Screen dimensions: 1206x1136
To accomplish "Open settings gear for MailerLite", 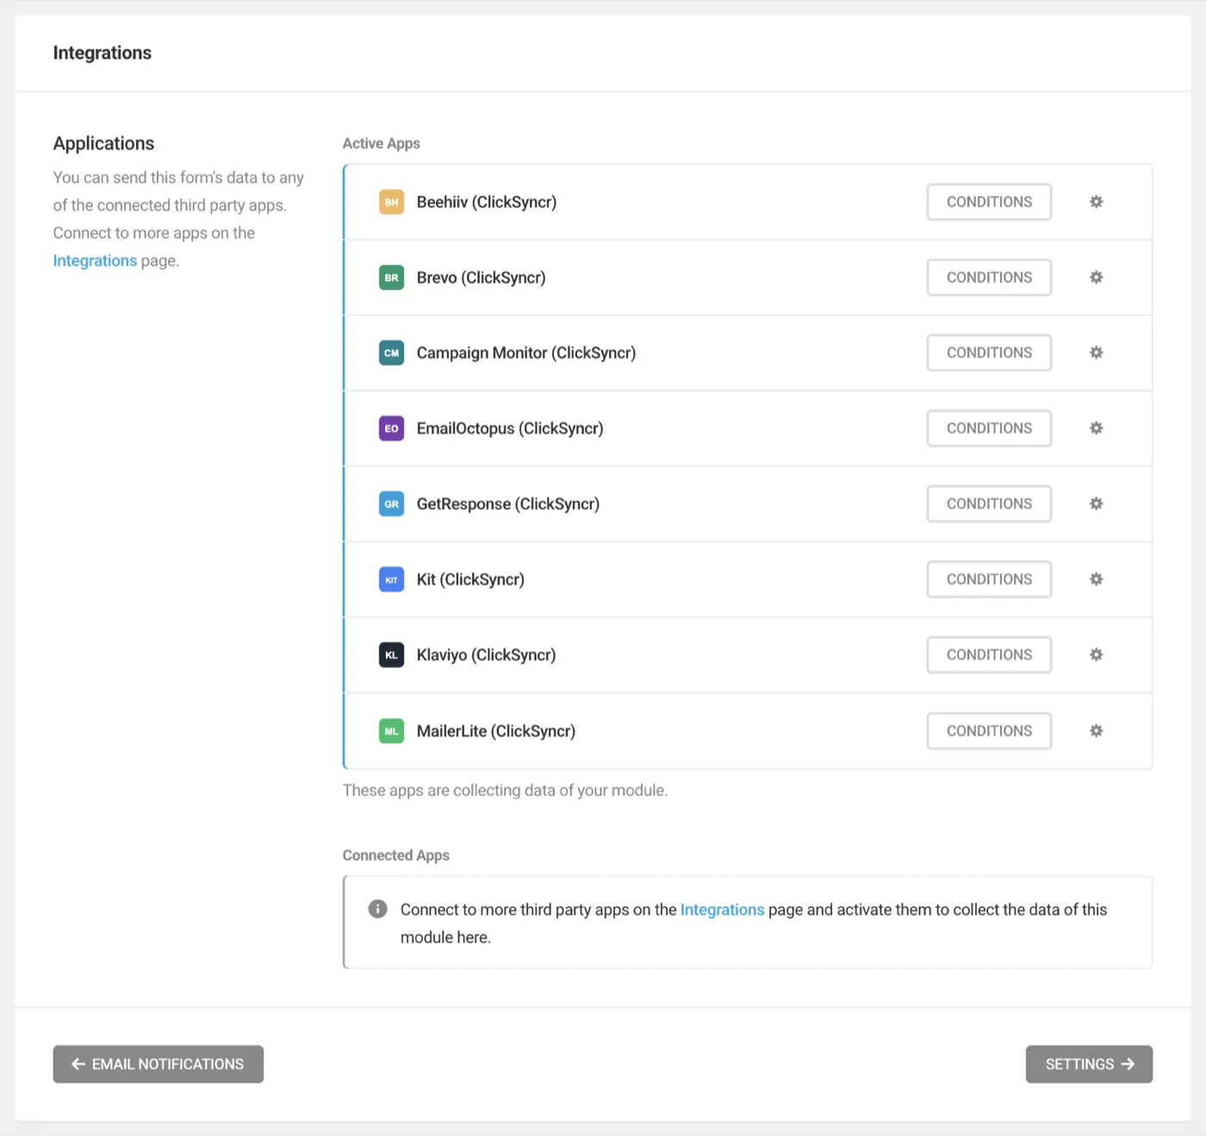I will pyautogui.click(x=1096, y=730).
